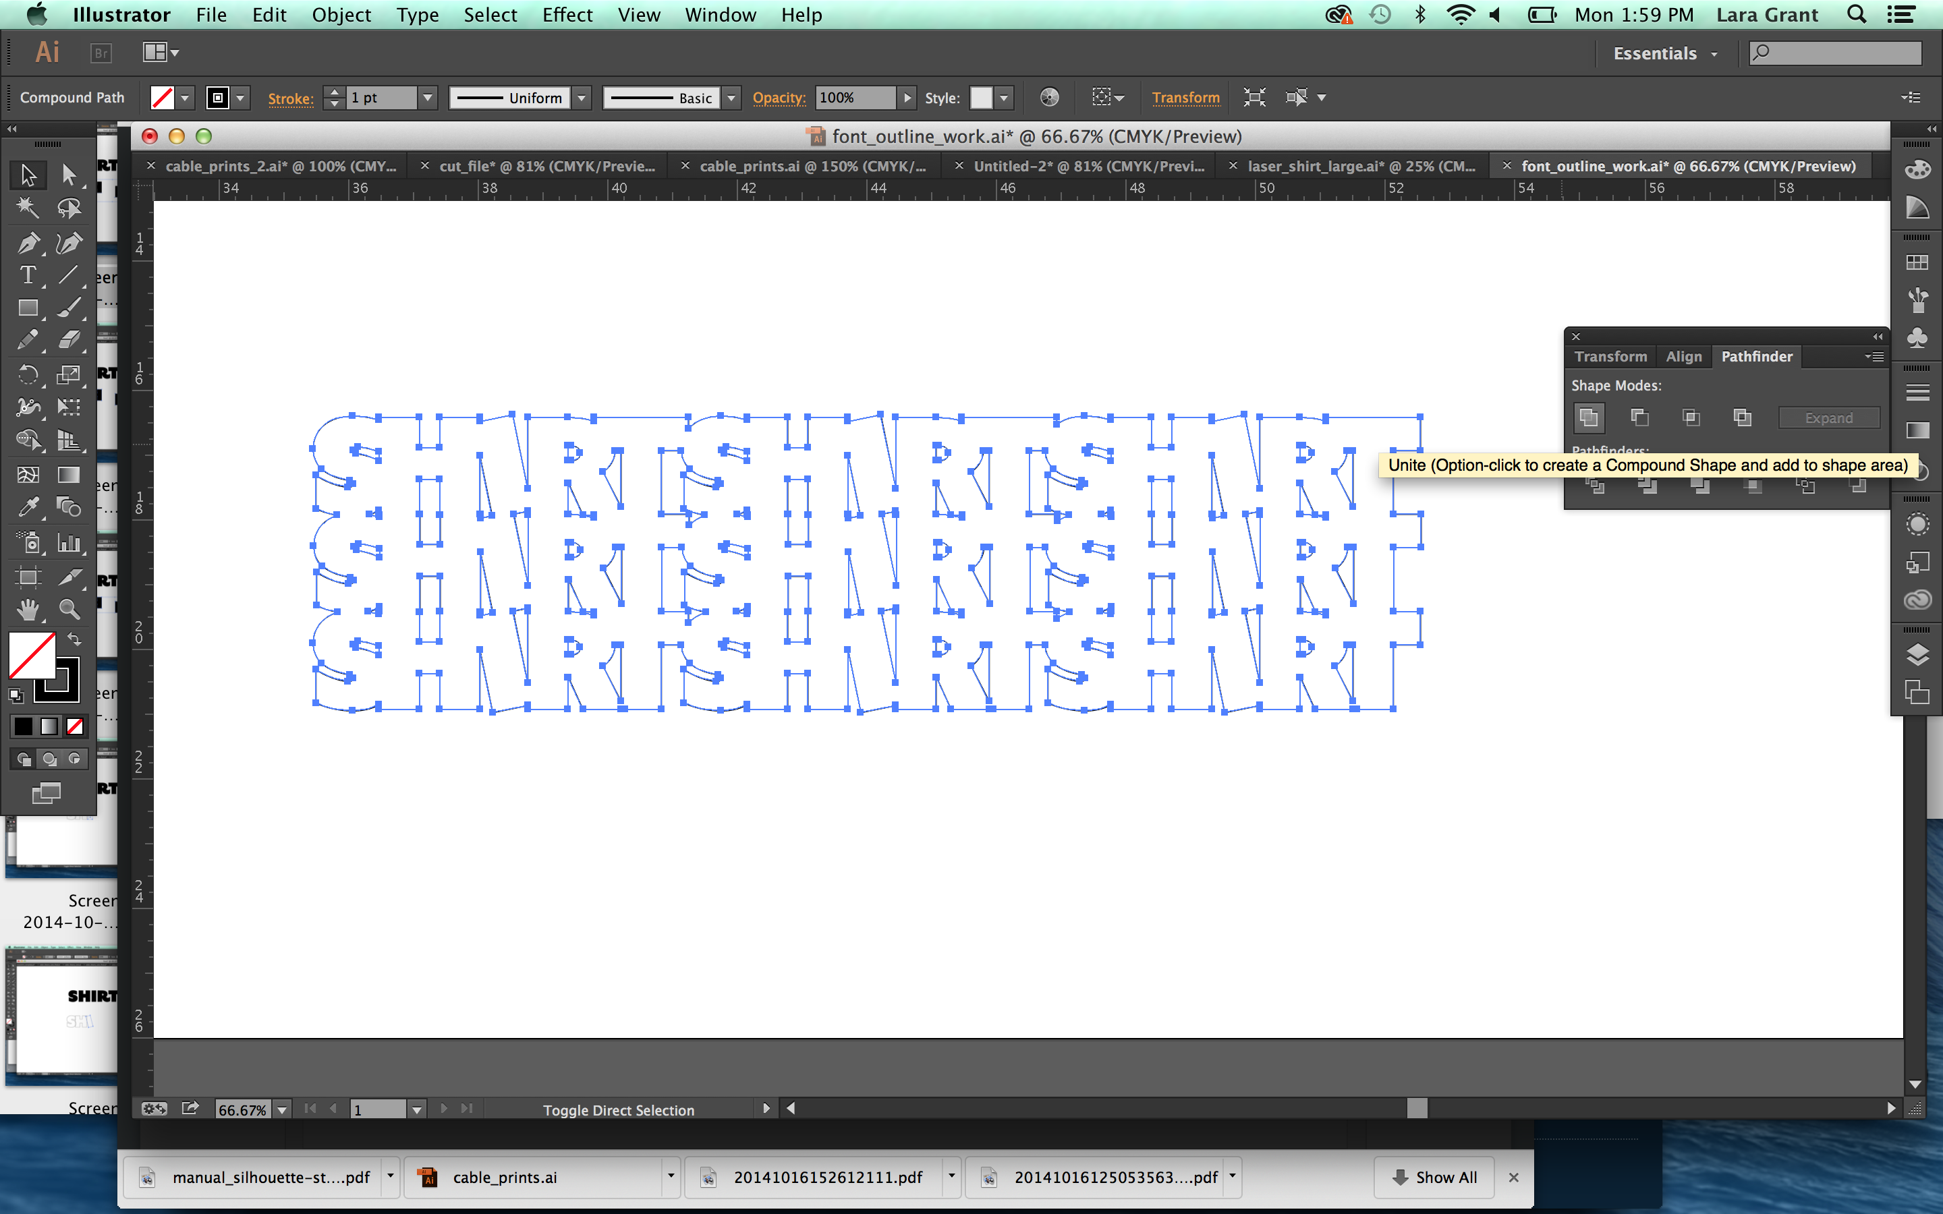The image size is (1943, 1214).
Task: Switch to Draw Inside mode
Action: point(75,759)
